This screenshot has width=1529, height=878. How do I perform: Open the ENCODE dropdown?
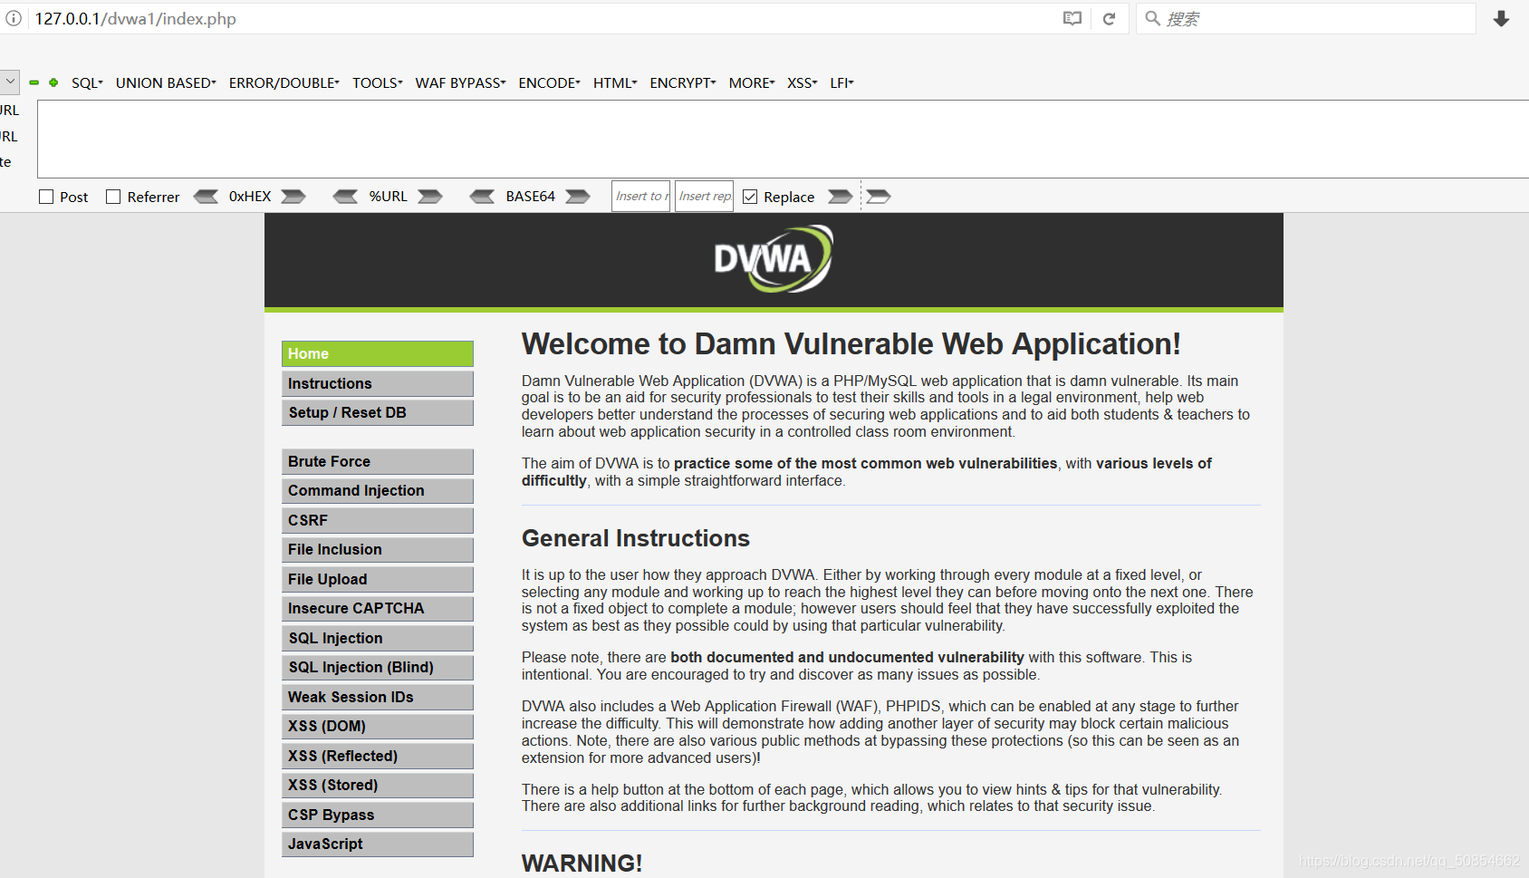[x=550, y=82]
